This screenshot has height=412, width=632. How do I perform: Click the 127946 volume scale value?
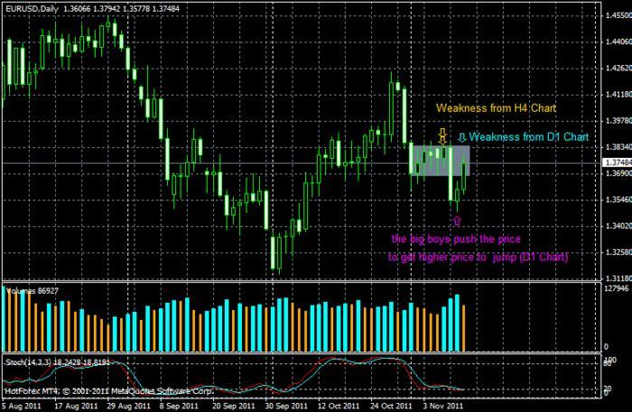point(617,288)
